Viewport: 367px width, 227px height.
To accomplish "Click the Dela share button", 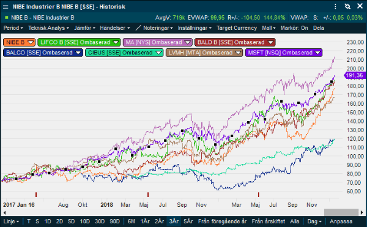I will (x=319, y=28).
